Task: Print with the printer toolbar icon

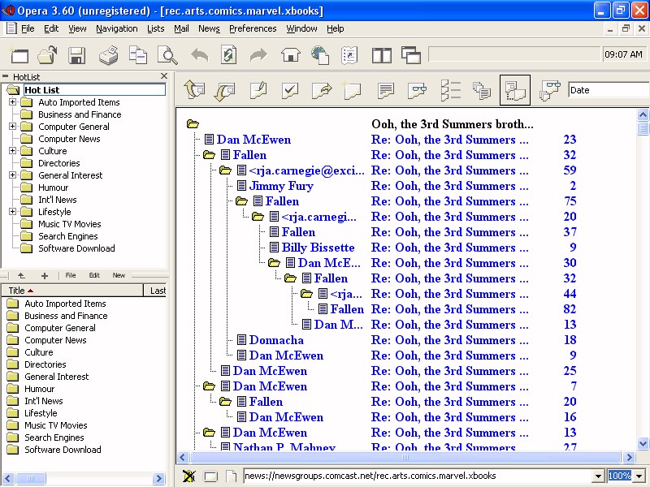Action: (108, 55)
